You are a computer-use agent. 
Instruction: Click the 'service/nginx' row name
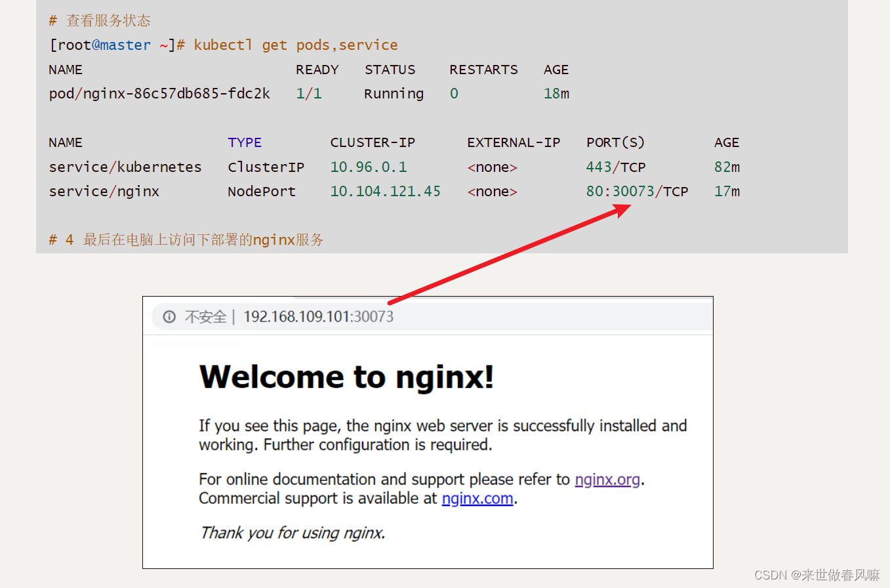pos(104,191)
